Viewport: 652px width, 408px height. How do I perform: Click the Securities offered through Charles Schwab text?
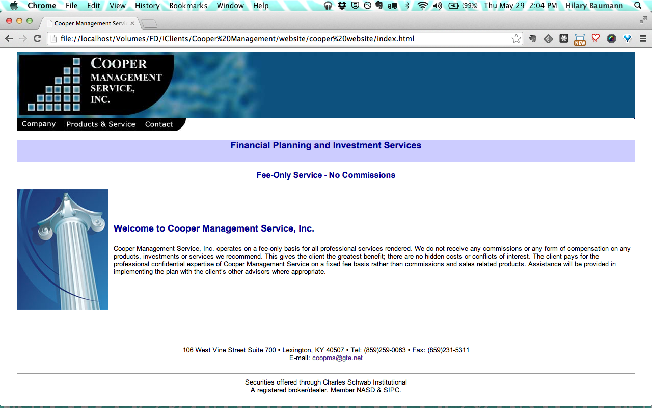point(326,382)
